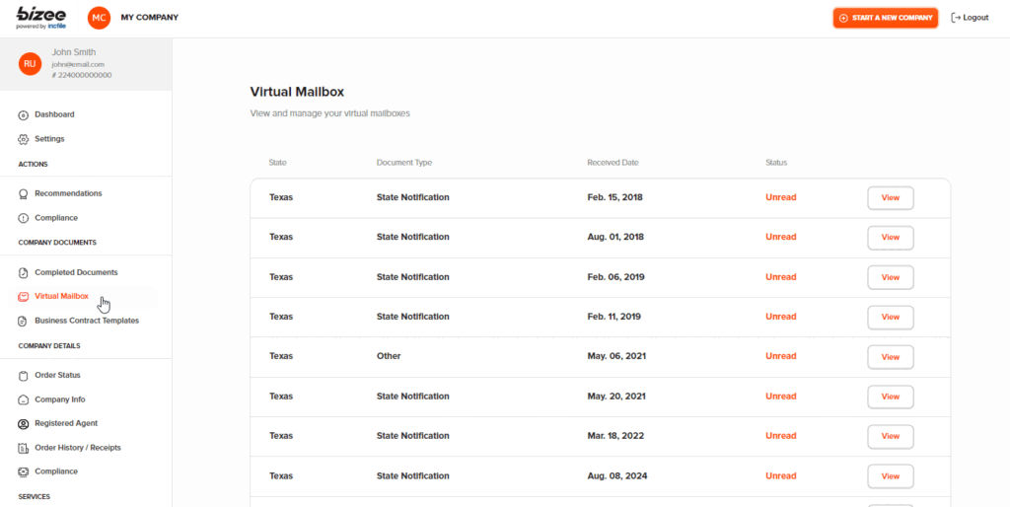Click State Notification in Feb. 11, 2019 row
Screen dimensions: 1010x507
click(413, 317)
